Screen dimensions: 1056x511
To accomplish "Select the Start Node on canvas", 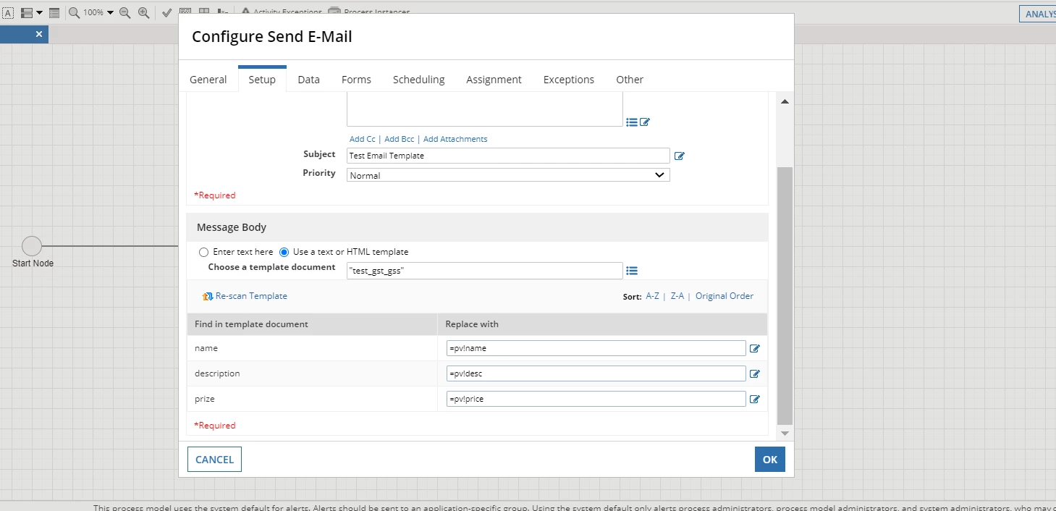I will tap(32, 245).
